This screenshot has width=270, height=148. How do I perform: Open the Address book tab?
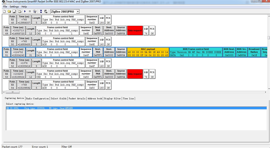[95, 98]
